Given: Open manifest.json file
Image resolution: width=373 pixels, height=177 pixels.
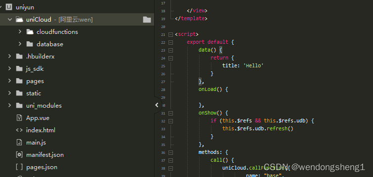Looking at the screenshot, I should (45, 155).
